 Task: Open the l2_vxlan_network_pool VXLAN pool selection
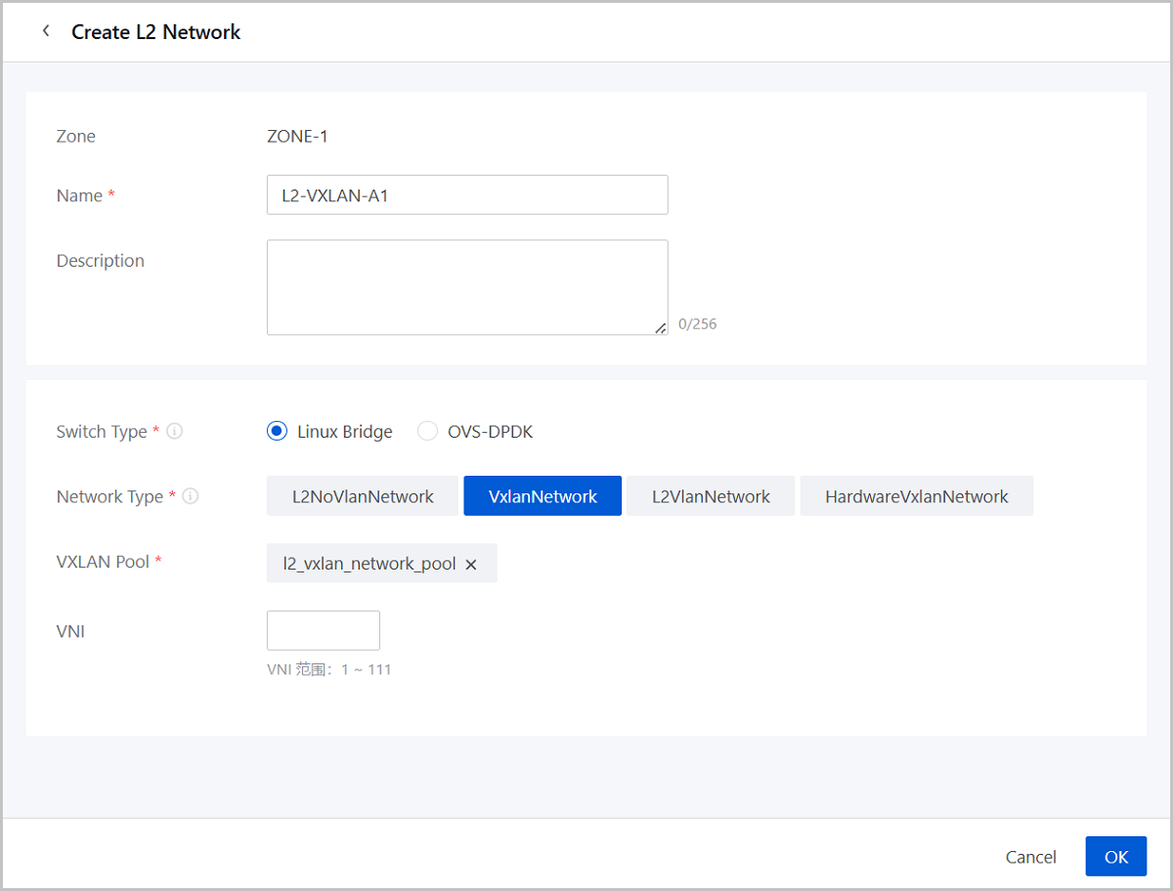[x=369, y=563]
